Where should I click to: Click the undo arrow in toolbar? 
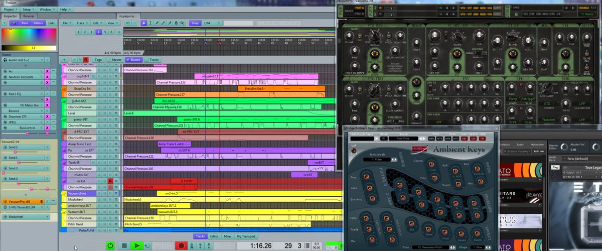(x=128, y=23)
